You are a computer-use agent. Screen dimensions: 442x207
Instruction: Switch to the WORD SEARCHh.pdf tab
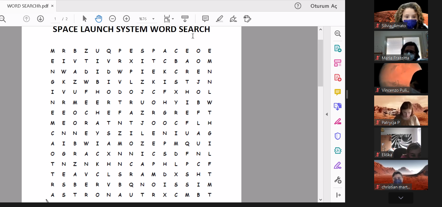tap(27, 6)
